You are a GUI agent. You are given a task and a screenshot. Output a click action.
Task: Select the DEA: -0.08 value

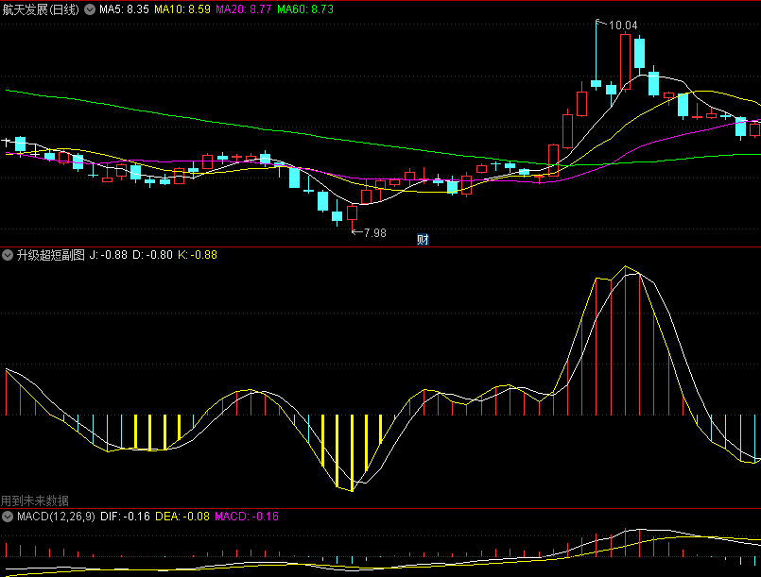click(x=182, y=517)
